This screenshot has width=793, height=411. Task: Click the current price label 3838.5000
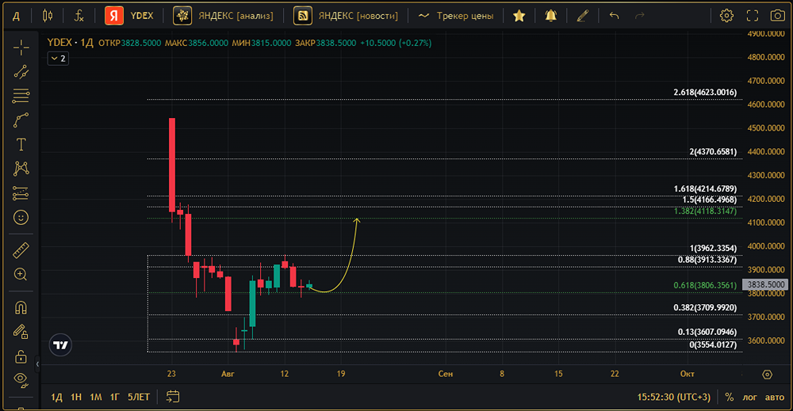click(765, 285)
